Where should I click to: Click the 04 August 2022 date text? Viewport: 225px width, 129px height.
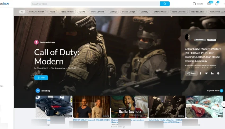coord(41,68)
